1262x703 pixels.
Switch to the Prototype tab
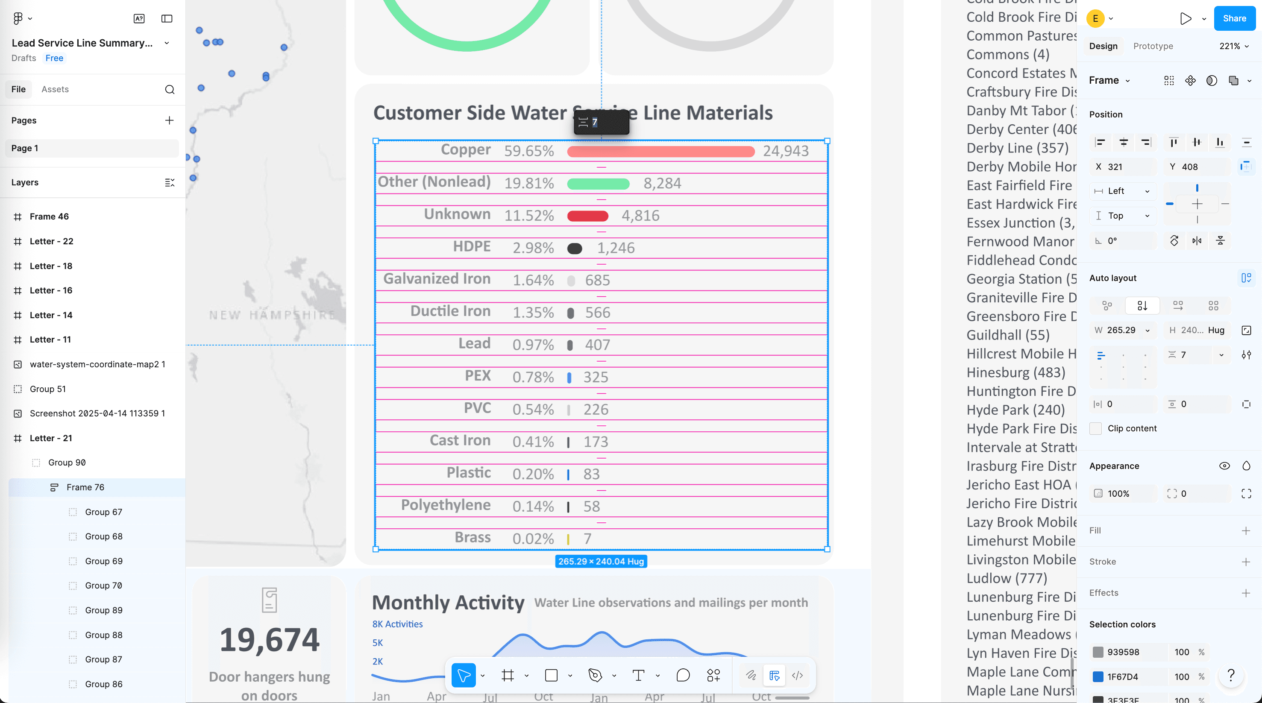click(x=1153, y=46)
